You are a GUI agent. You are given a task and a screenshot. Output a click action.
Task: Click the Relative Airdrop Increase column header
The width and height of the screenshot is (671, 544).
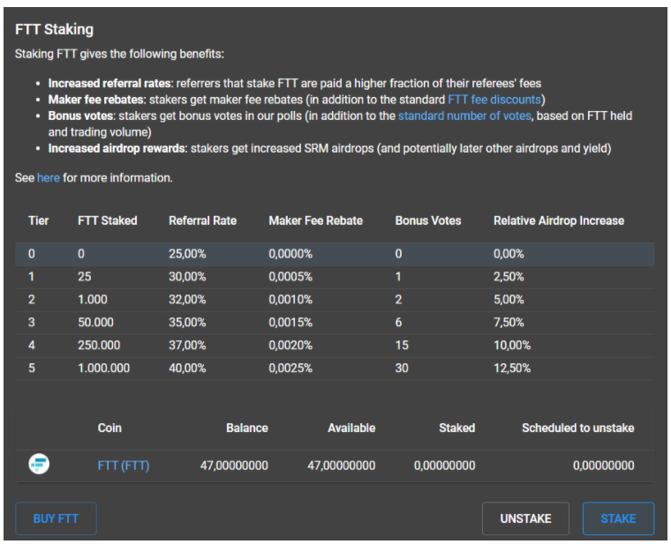pyautogui.click(x=558, y=220)
